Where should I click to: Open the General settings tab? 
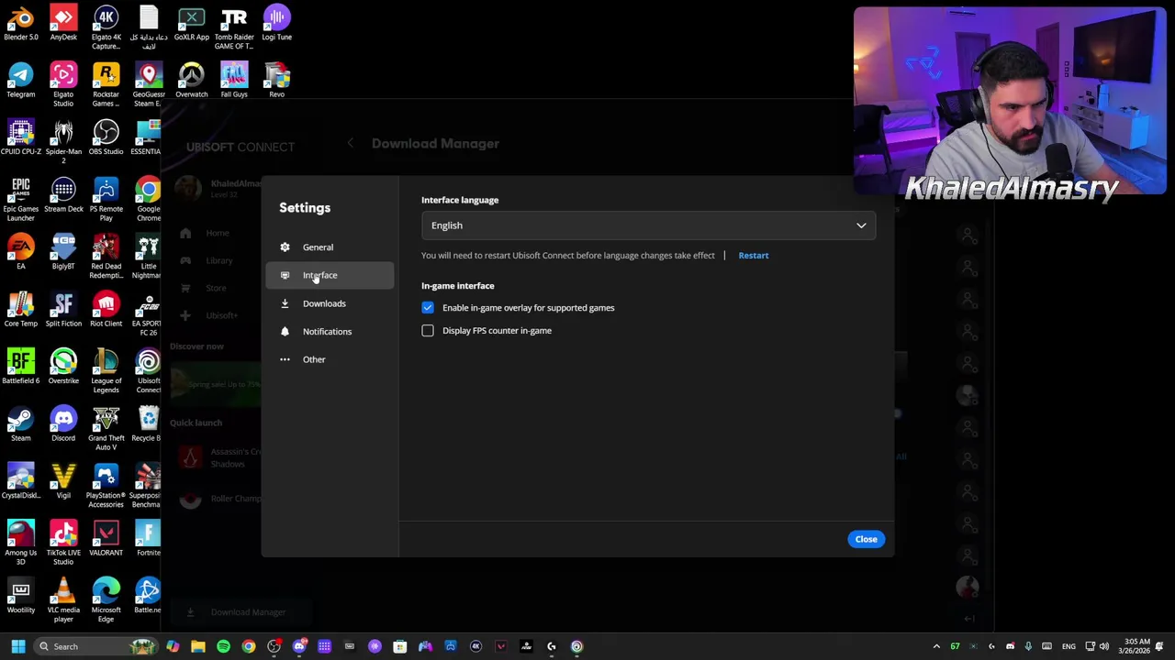coord(329,247)
